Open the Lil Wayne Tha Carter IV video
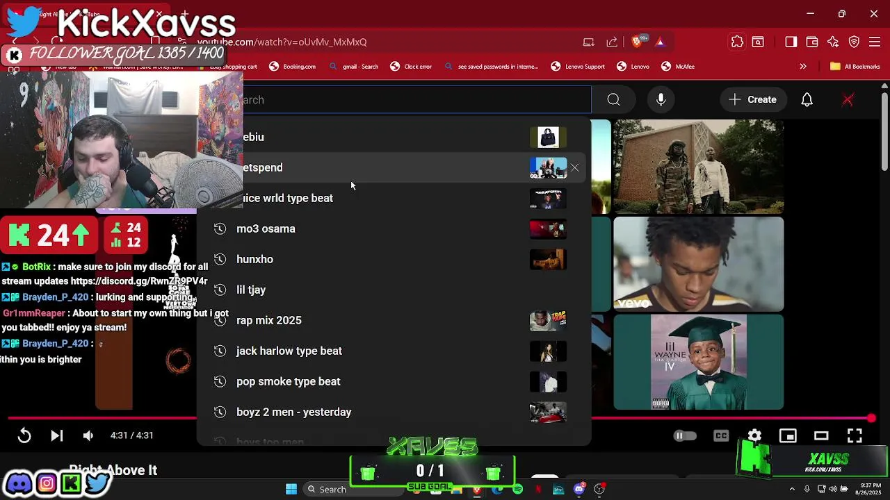 pos(698,362)
